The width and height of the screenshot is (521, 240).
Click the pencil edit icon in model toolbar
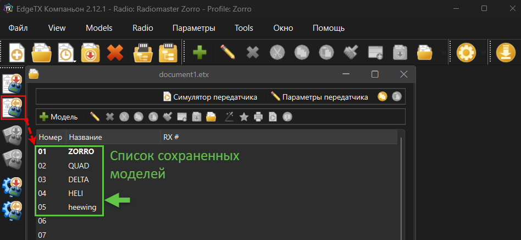[95, 117]
